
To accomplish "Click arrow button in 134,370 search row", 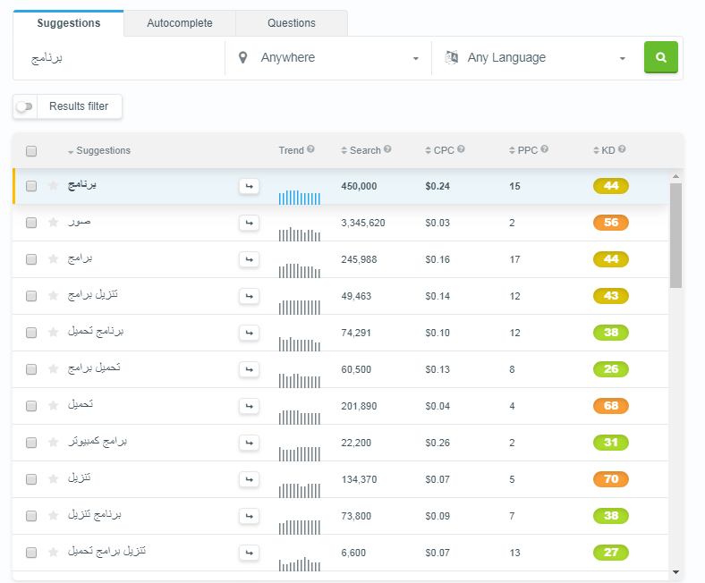I will pyautogui.click(x=249, y=479).
